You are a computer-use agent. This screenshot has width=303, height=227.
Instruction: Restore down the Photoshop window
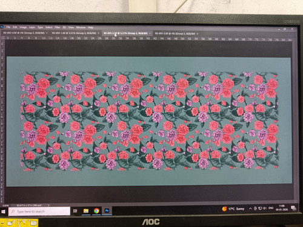click(285, 29)
